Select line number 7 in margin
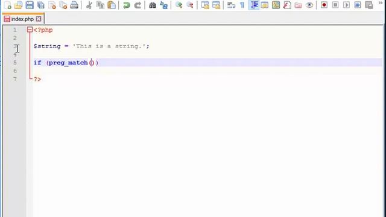 coord(15,79)
